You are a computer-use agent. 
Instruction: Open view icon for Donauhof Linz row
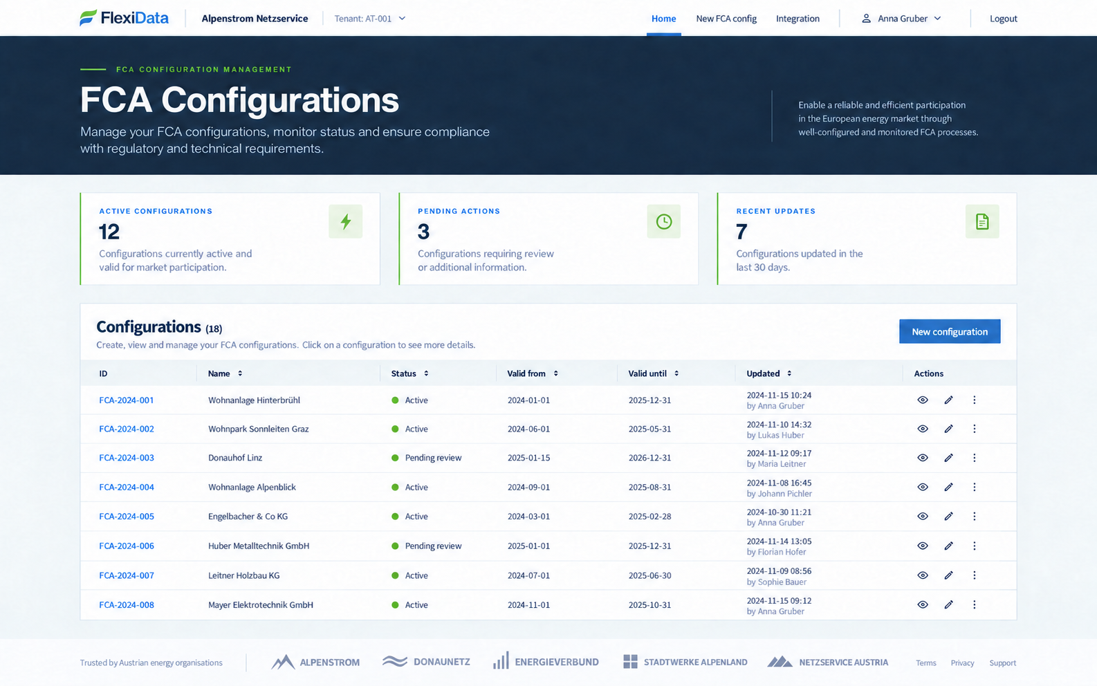pyautogui.click(x=922, y=458)
